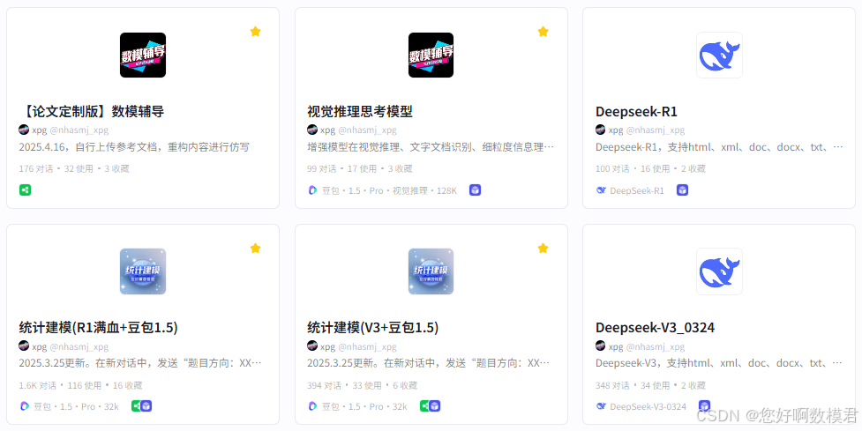The width and height of the screenshot is (862, 431).
Task: Open the 统计建模(V3+豆包1.5) title
Action: coord(372,328)
